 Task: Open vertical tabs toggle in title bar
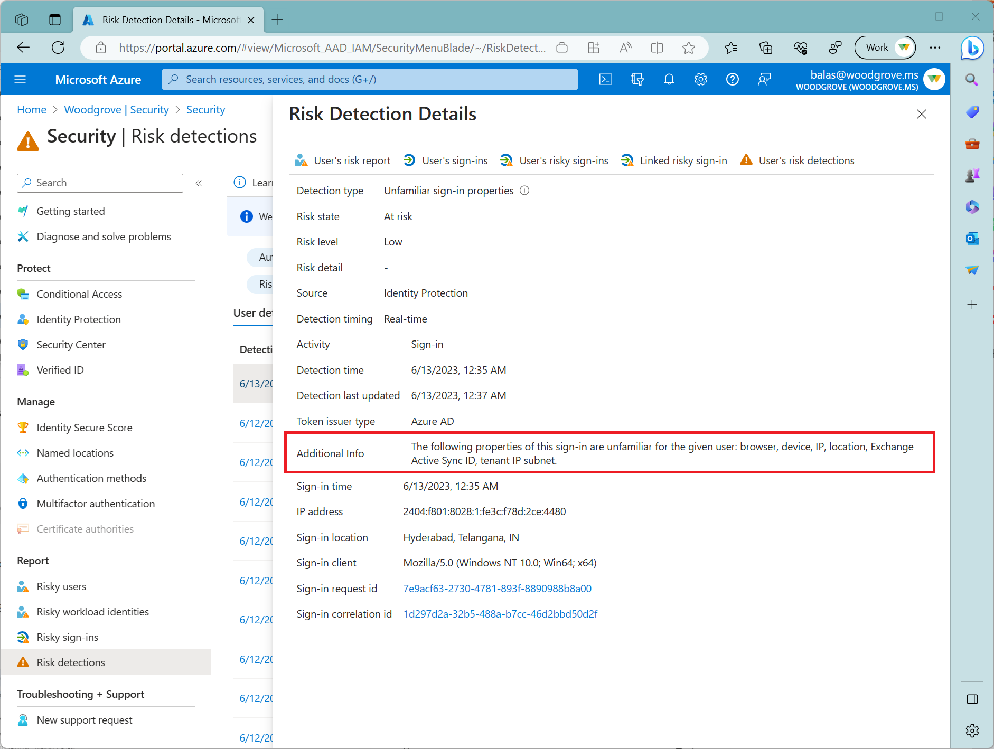tap(55, 20)
